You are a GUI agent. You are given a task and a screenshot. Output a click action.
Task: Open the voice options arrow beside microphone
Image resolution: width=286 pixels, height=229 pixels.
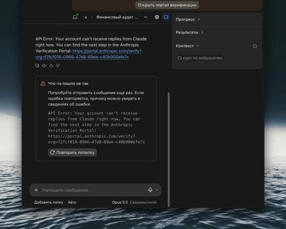(157, 190)
